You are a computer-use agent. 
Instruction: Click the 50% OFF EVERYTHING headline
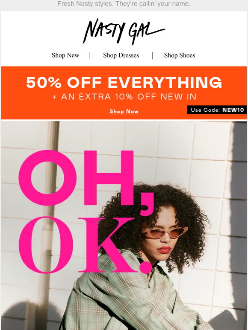(124, 82)
